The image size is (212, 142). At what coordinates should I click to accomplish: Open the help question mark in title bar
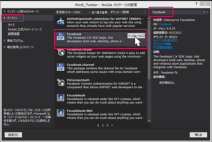(196, 4)
